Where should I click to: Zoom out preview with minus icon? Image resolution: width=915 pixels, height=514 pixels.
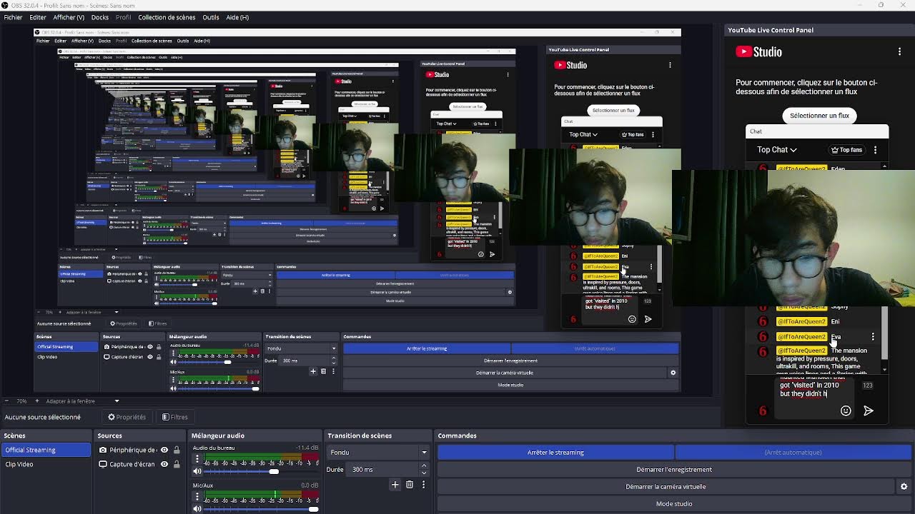[6, 401]
